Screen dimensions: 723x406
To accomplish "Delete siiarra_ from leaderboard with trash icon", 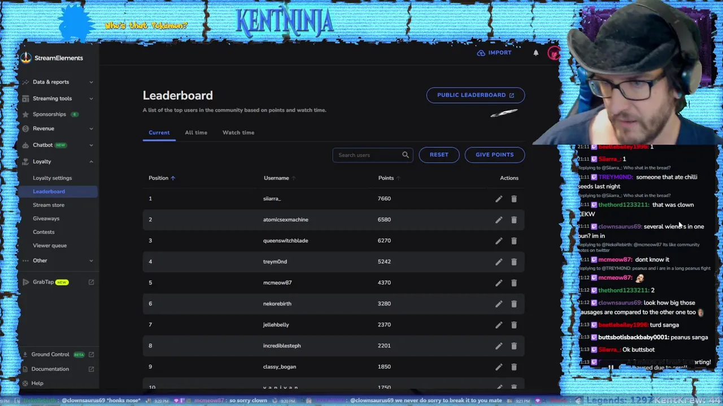I will [x=514, y=198].
